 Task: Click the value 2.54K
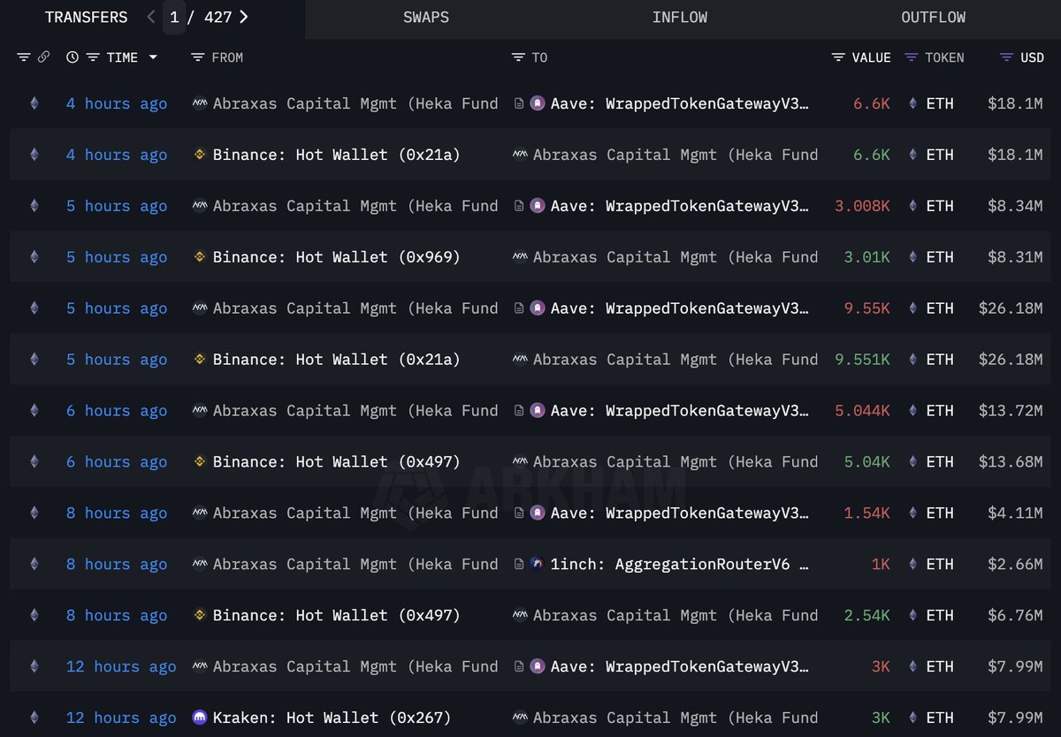pyautogui.click(x=866, y=615)
